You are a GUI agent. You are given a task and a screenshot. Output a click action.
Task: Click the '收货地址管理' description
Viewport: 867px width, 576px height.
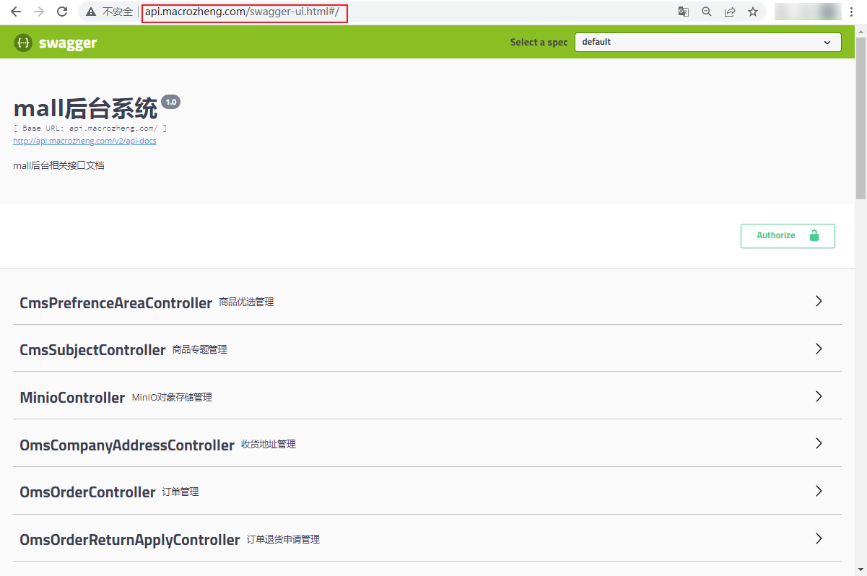point(269,445)
